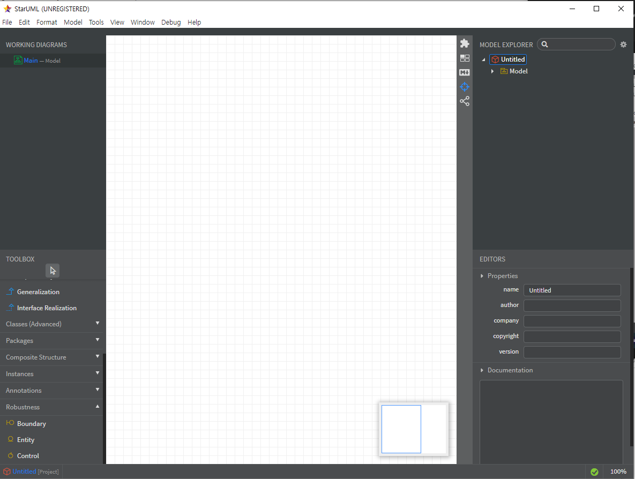The height and width of the screenshot is (479, 635).
Task: Open the Help menu
Action: pos(194,23)
